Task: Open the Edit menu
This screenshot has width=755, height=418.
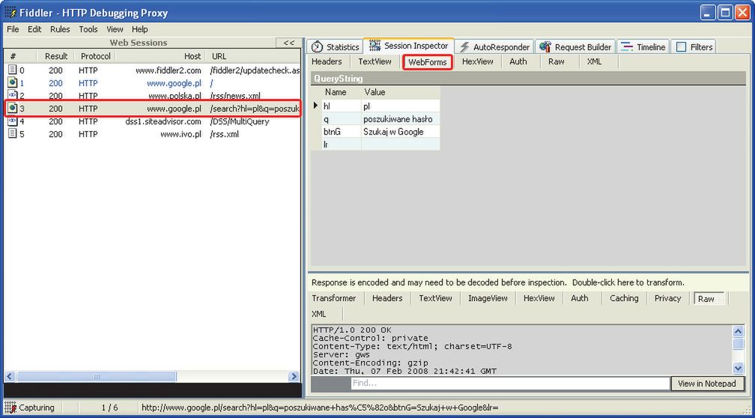Action: point(34,29)
